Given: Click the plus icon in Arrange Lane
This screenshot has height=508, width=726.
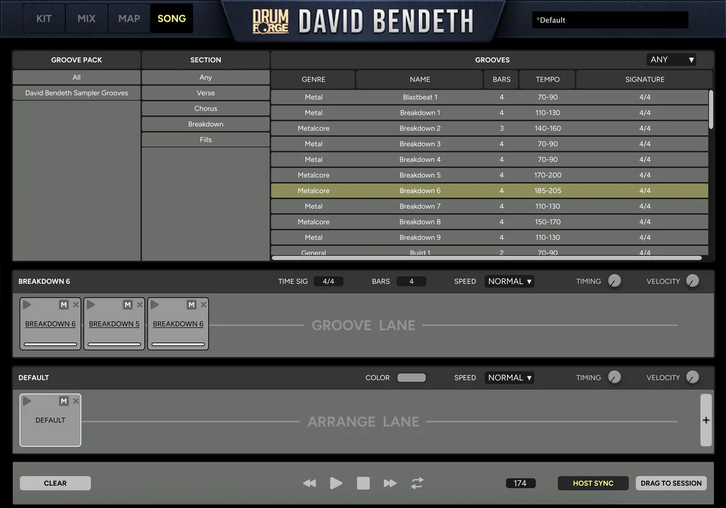Looking at the screenshot, I should point(706,420).
